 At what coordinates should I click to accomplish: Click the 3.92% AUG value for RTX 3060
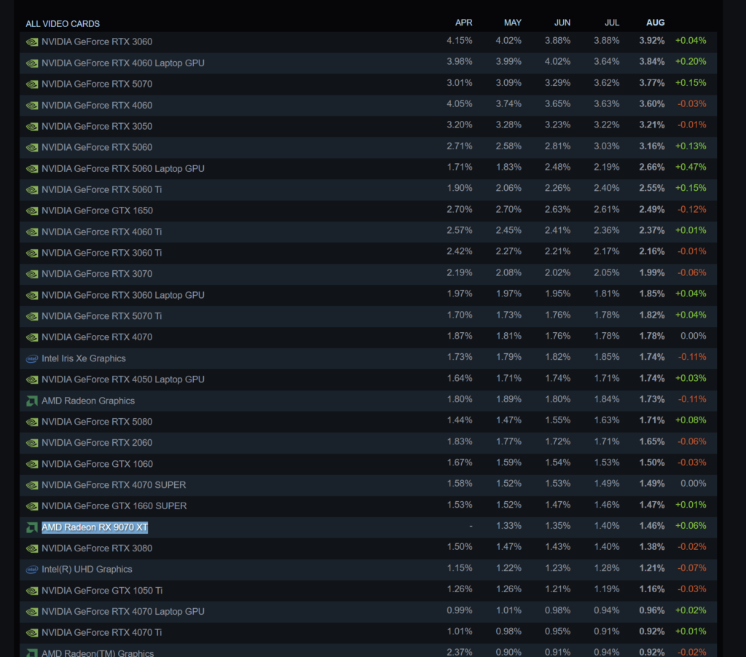click(652, 41)
